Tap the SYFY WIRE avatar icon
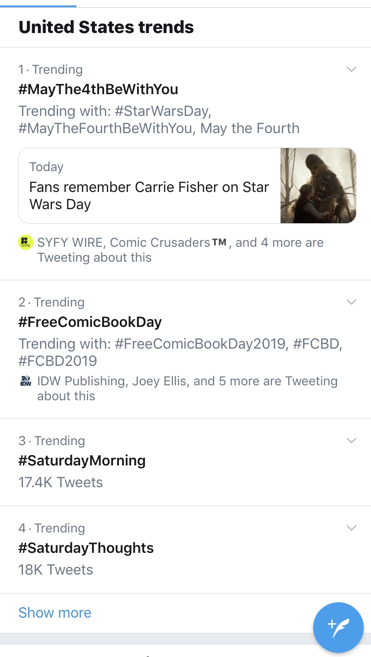 26,243
